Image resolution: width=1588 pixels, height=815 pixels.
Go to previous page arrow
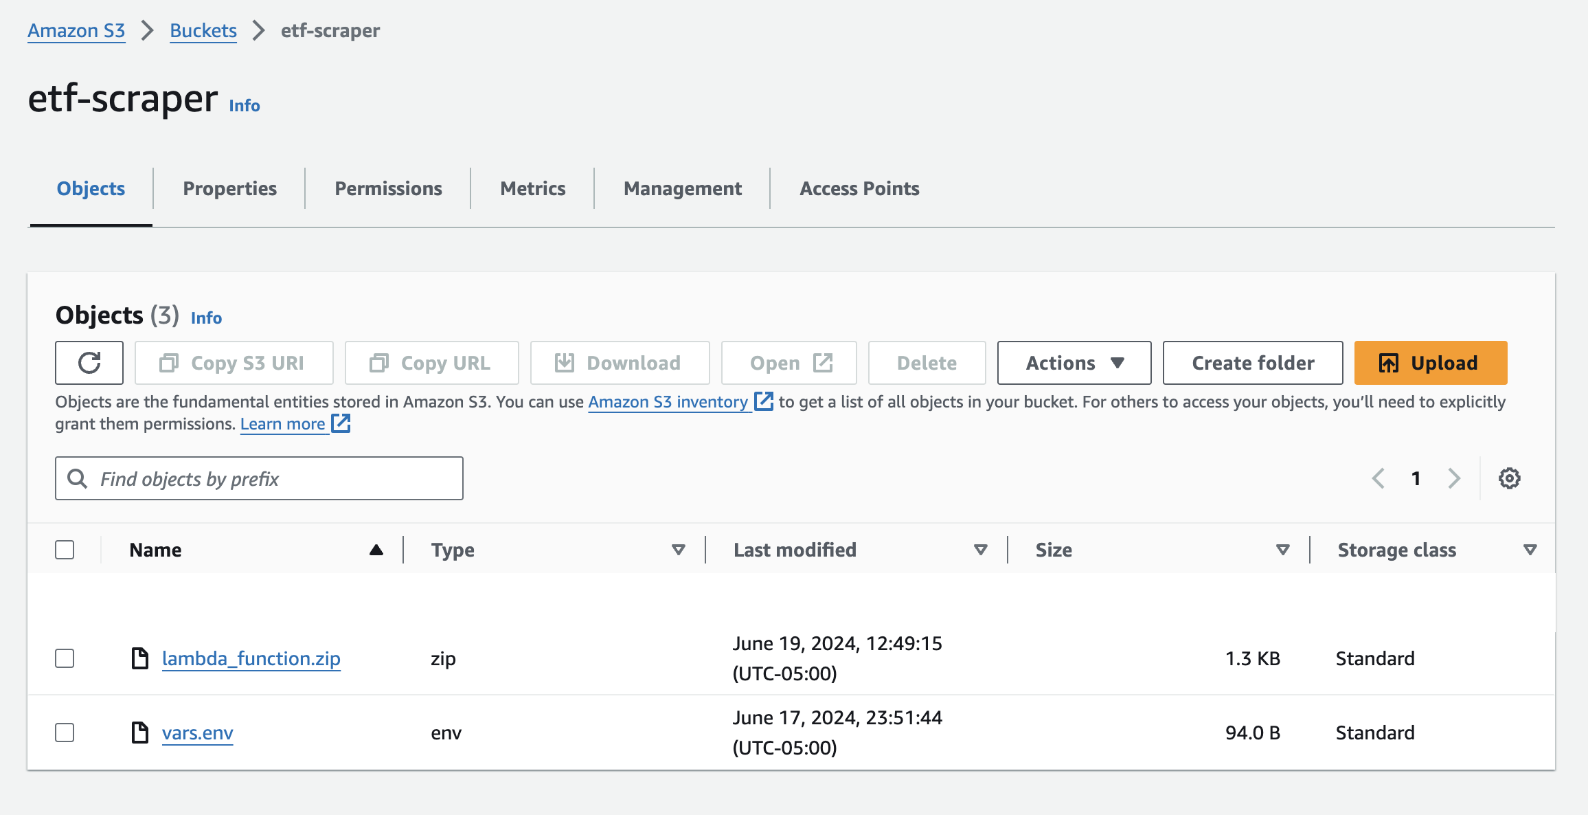pyautogui.click(x=1378, y=478)
